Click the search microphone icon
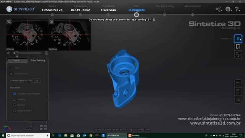The image size is (245, 138). [x=47, y=135]
